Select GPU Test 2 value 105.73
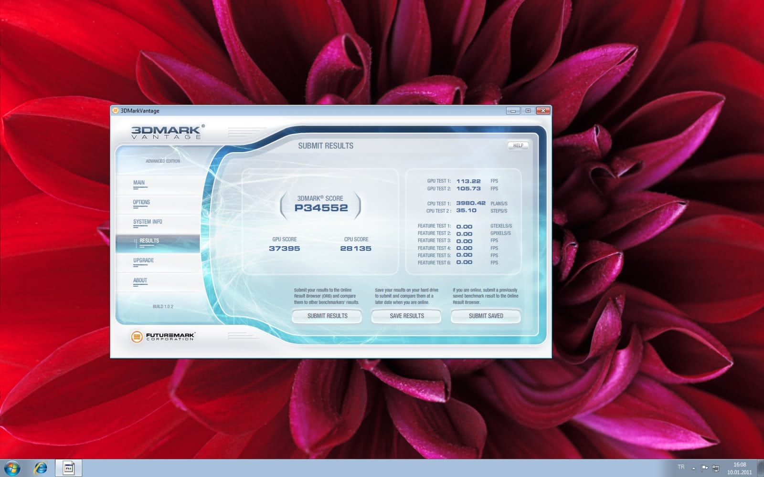This screenshot has width=764, height=477. [468, 188]
